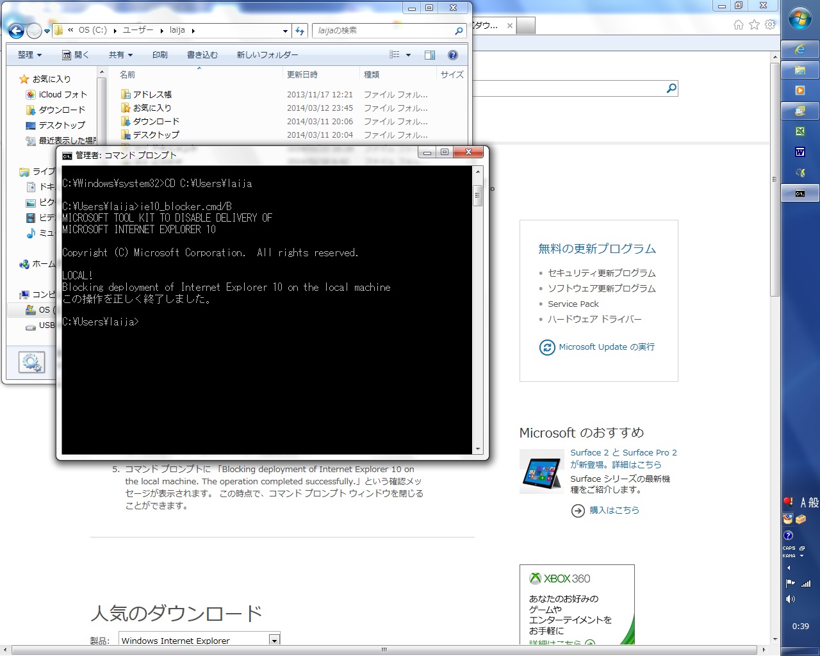820x656 pixels.
Task: Open recent pages dropdown beside Forward
Action: click(47, 31)
